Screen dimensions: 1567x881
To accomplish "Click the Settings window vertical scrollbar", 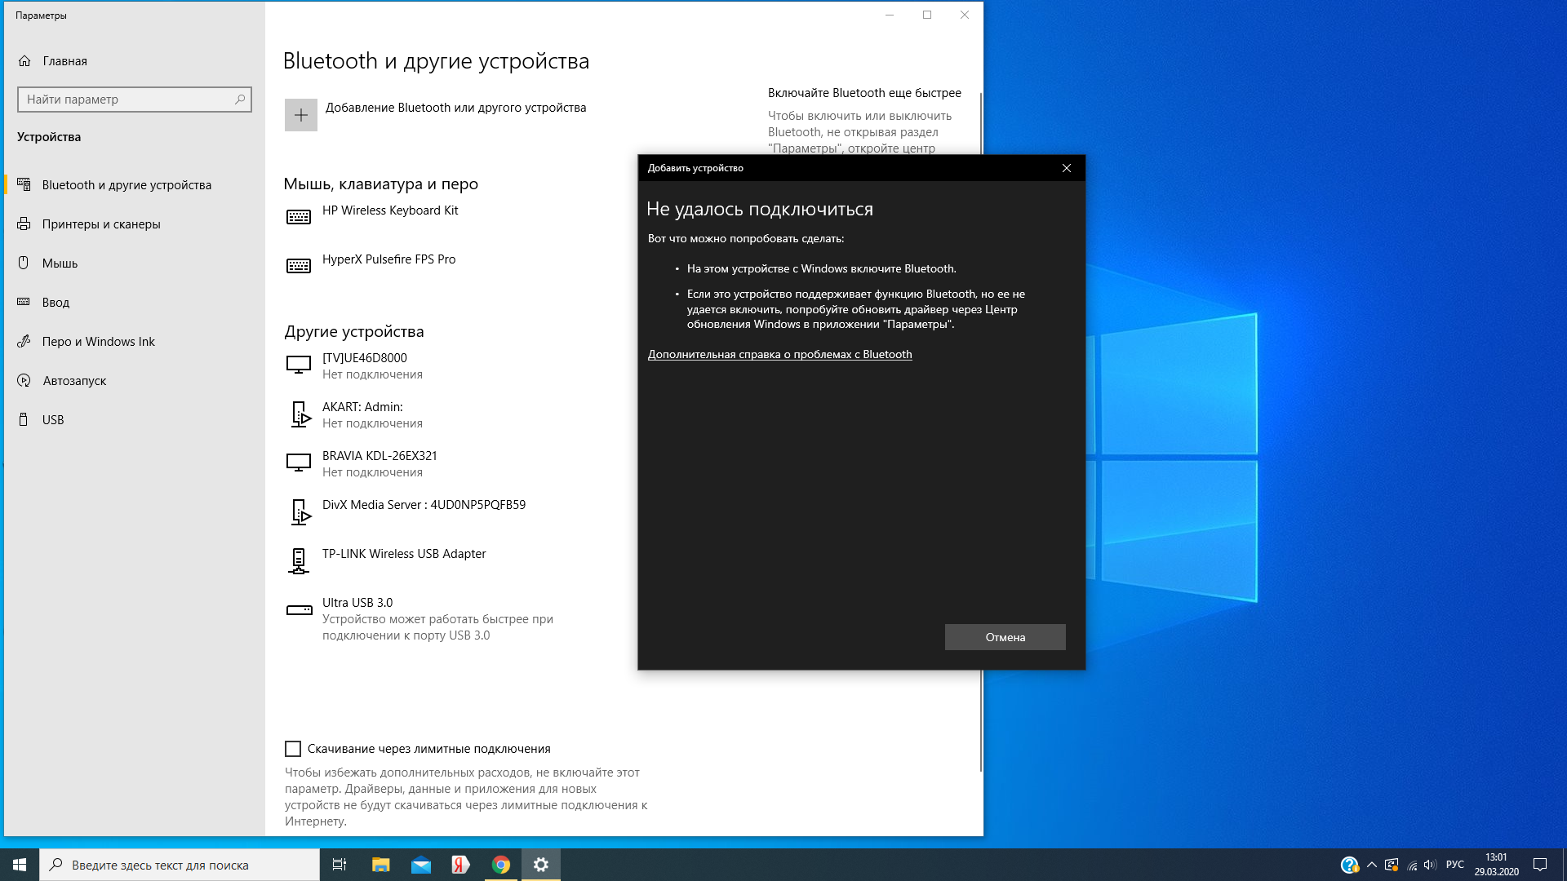I will coord(980,432).
